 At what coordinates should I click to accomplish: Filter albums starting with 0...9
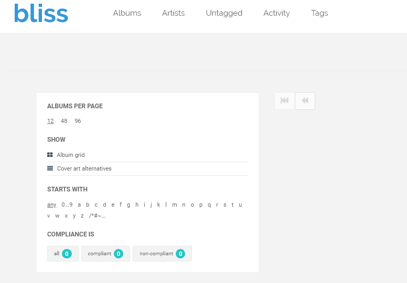pyautogui.click(x=67, y=205)
